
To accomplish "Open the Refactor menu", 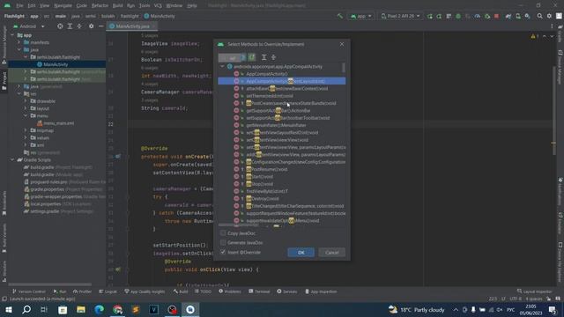I will tap(100, 5).
